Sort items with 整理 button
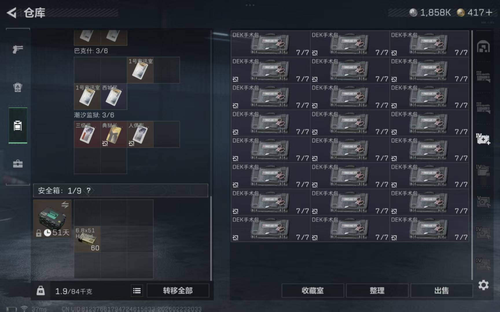 click(x=377, y=291)
